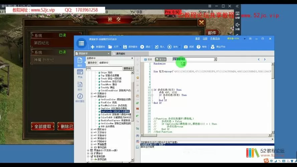
Task: Expand the 设备命令 tree node
Action: (92, 135)
